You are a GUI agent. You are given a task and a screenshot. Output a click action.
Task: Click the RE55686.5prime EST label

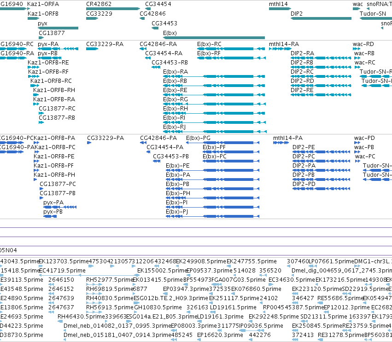(x=340, y=298)
